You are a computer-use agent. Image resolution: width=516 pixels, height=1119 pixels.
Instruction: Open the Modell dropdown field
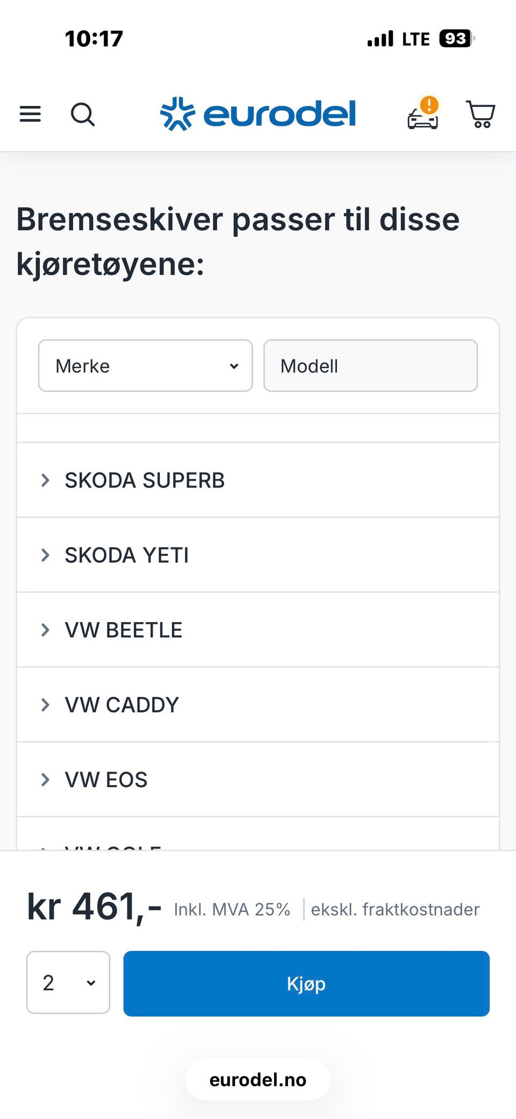coord(370,366)
